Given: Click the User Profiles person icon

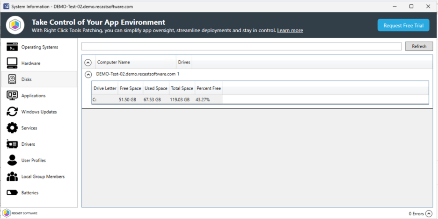Looking at the screenshot, I should coord(12,160).
